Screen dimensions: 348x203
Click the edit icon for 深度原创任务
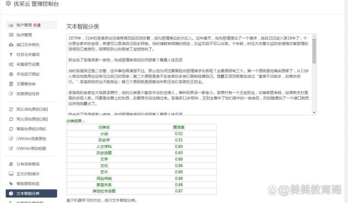[11, 94]
